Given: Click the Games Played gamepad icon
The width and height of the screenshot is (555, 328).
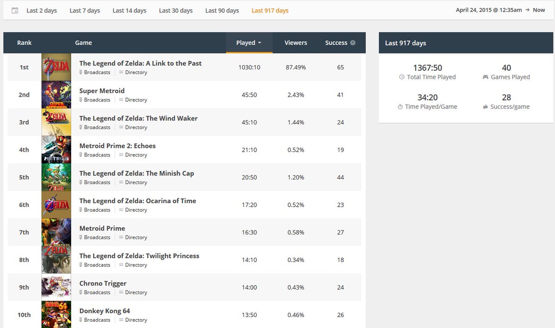Looking at the screenshot, I should [485, 77].
